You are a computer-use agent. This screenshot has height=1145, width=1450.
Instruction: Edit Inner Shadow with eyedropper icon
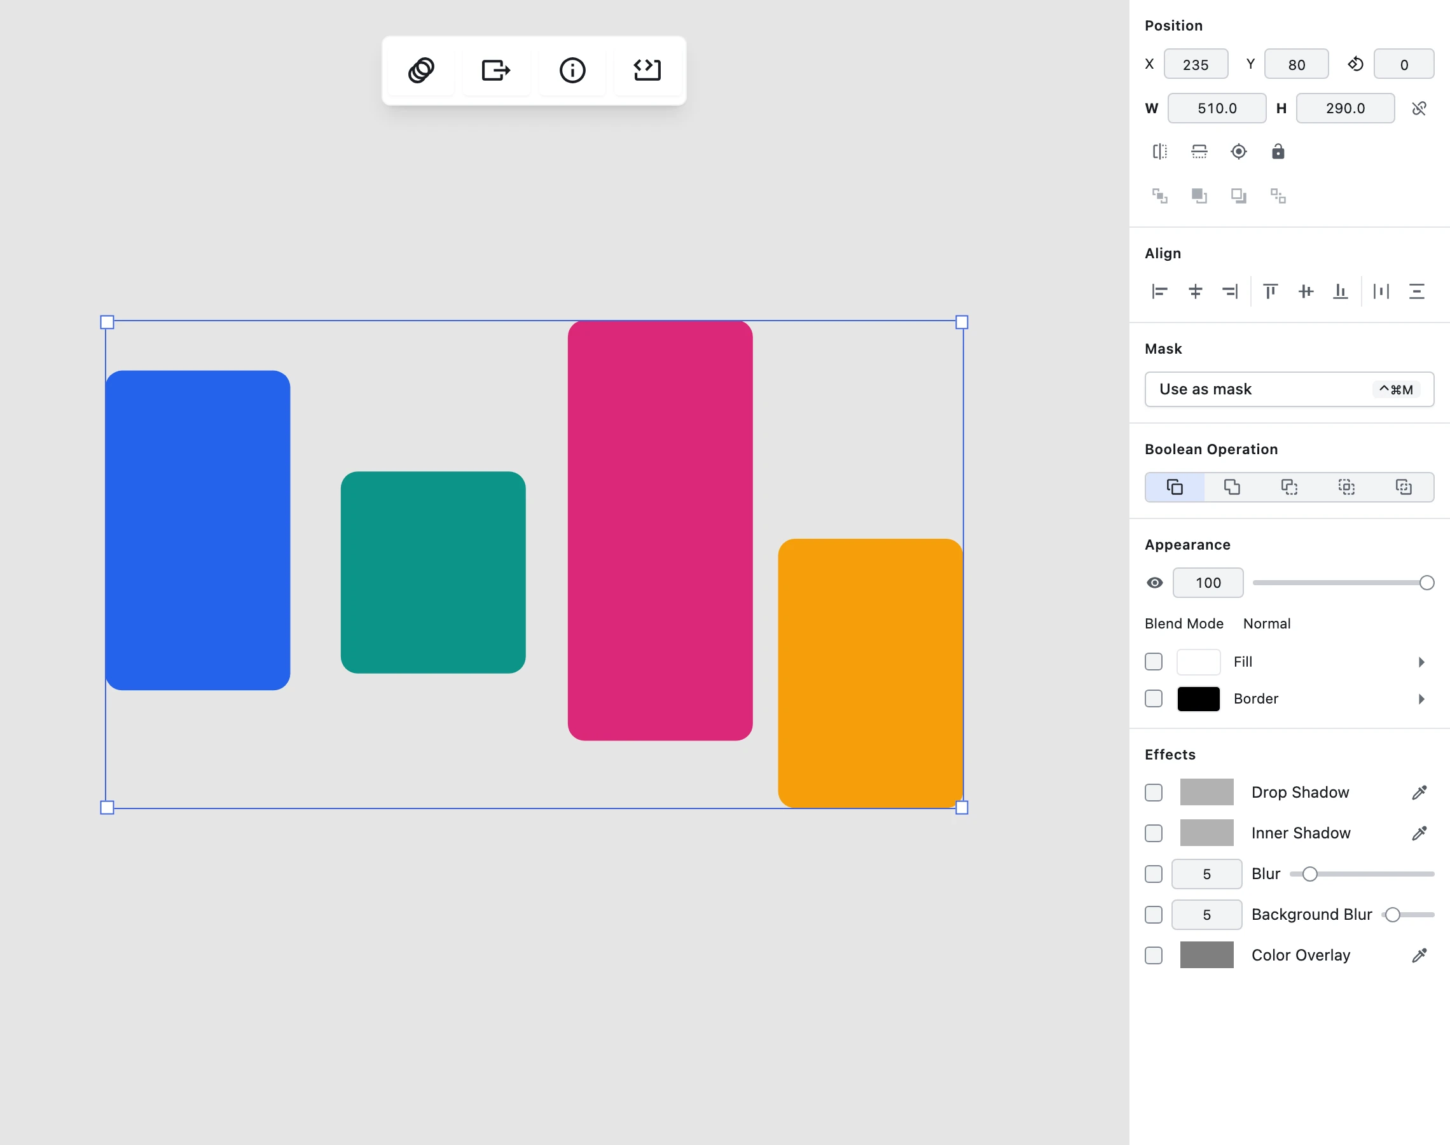(1419, 834)
